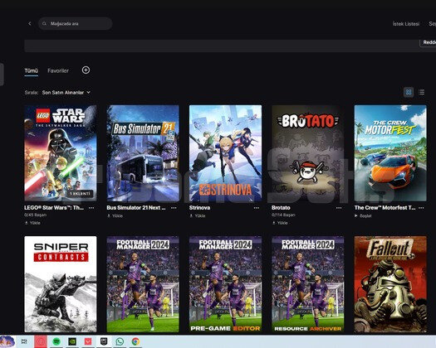Click the 'LEGO® Star Wars™: Th...' title
Screen dimensions: 436x348
[x=54, y=208]
